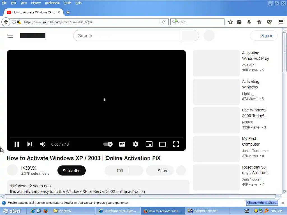Viewport: 287px width, 215px height.
Task: Open the Tools menu
Action: [x=67, y=3]
